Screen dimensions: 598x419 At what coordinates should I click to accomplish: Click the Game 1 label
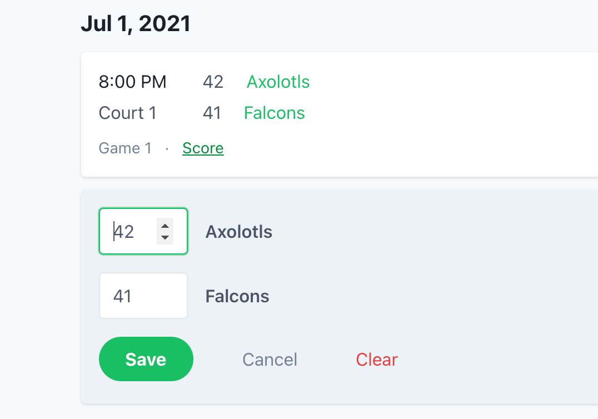pyautogui.click(x=125, y=148)
